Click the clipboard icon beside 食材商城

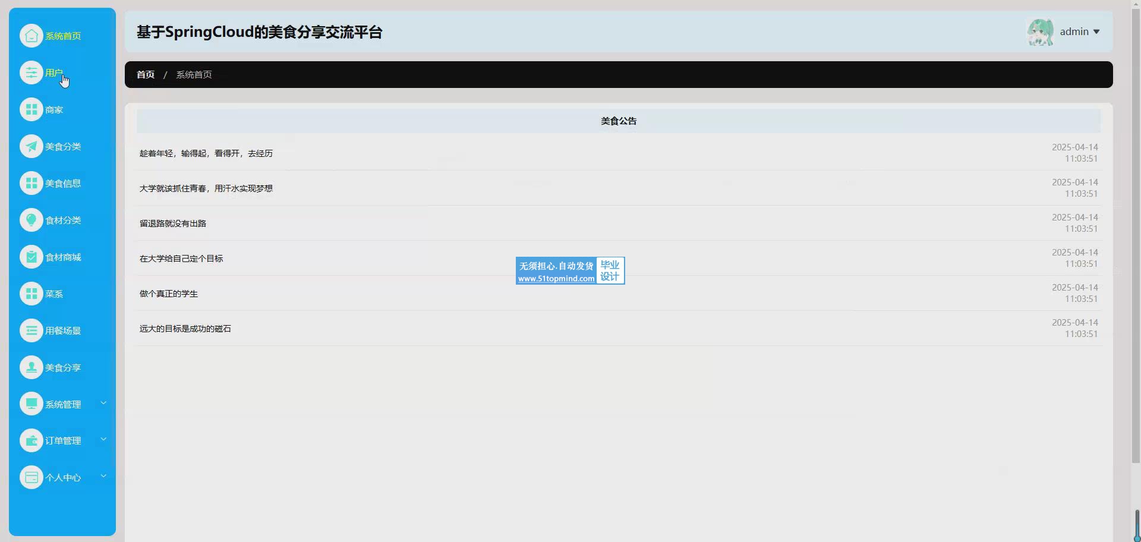[x=31, y=257]
